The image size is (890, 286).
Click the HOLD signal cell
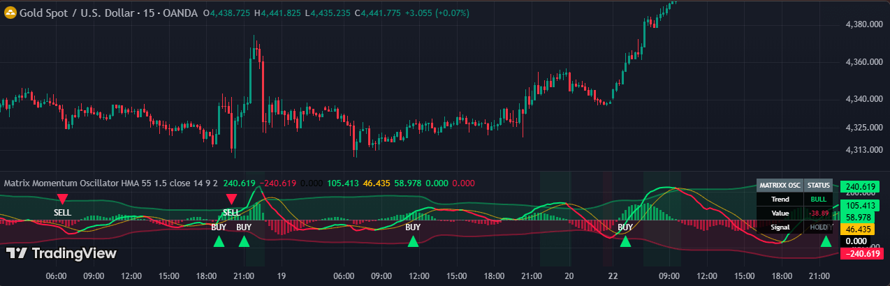coord(818,227)
